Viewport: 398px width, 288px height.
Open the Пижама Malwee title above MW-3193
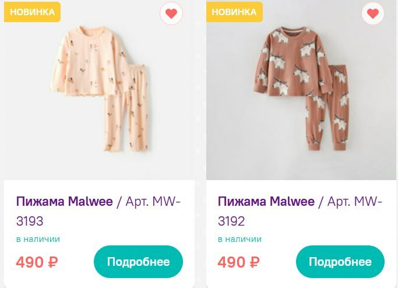(64, 202)
